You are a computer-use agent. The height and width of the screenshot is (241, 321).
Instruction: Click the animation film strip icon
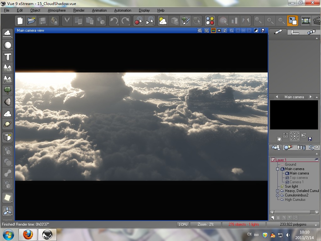[x=306, y=21]
